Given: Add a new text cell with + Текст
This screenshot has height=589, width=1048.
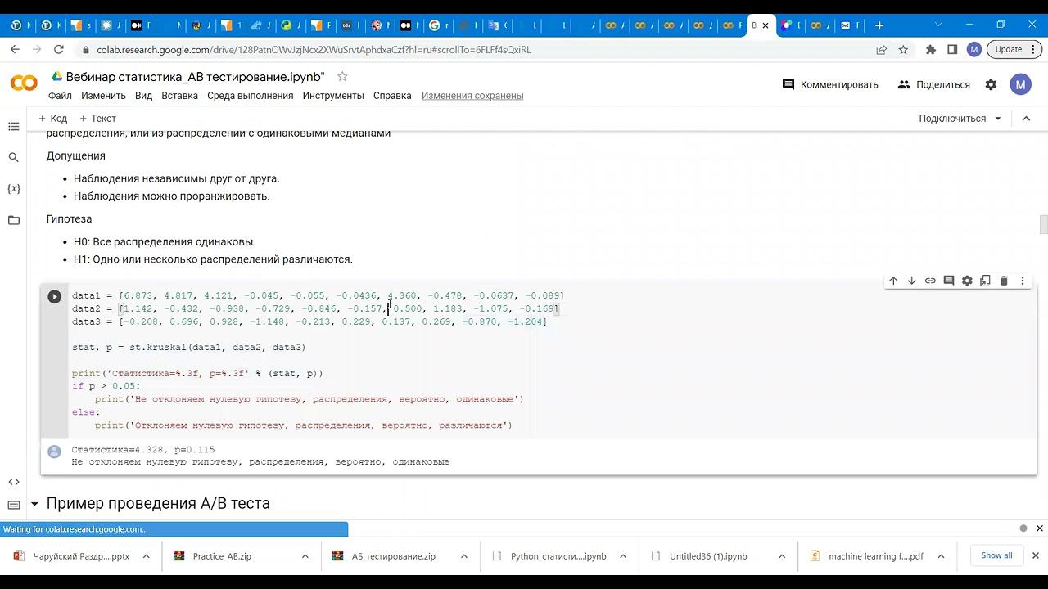Looking at the screenshot, I should pos(97,119).
